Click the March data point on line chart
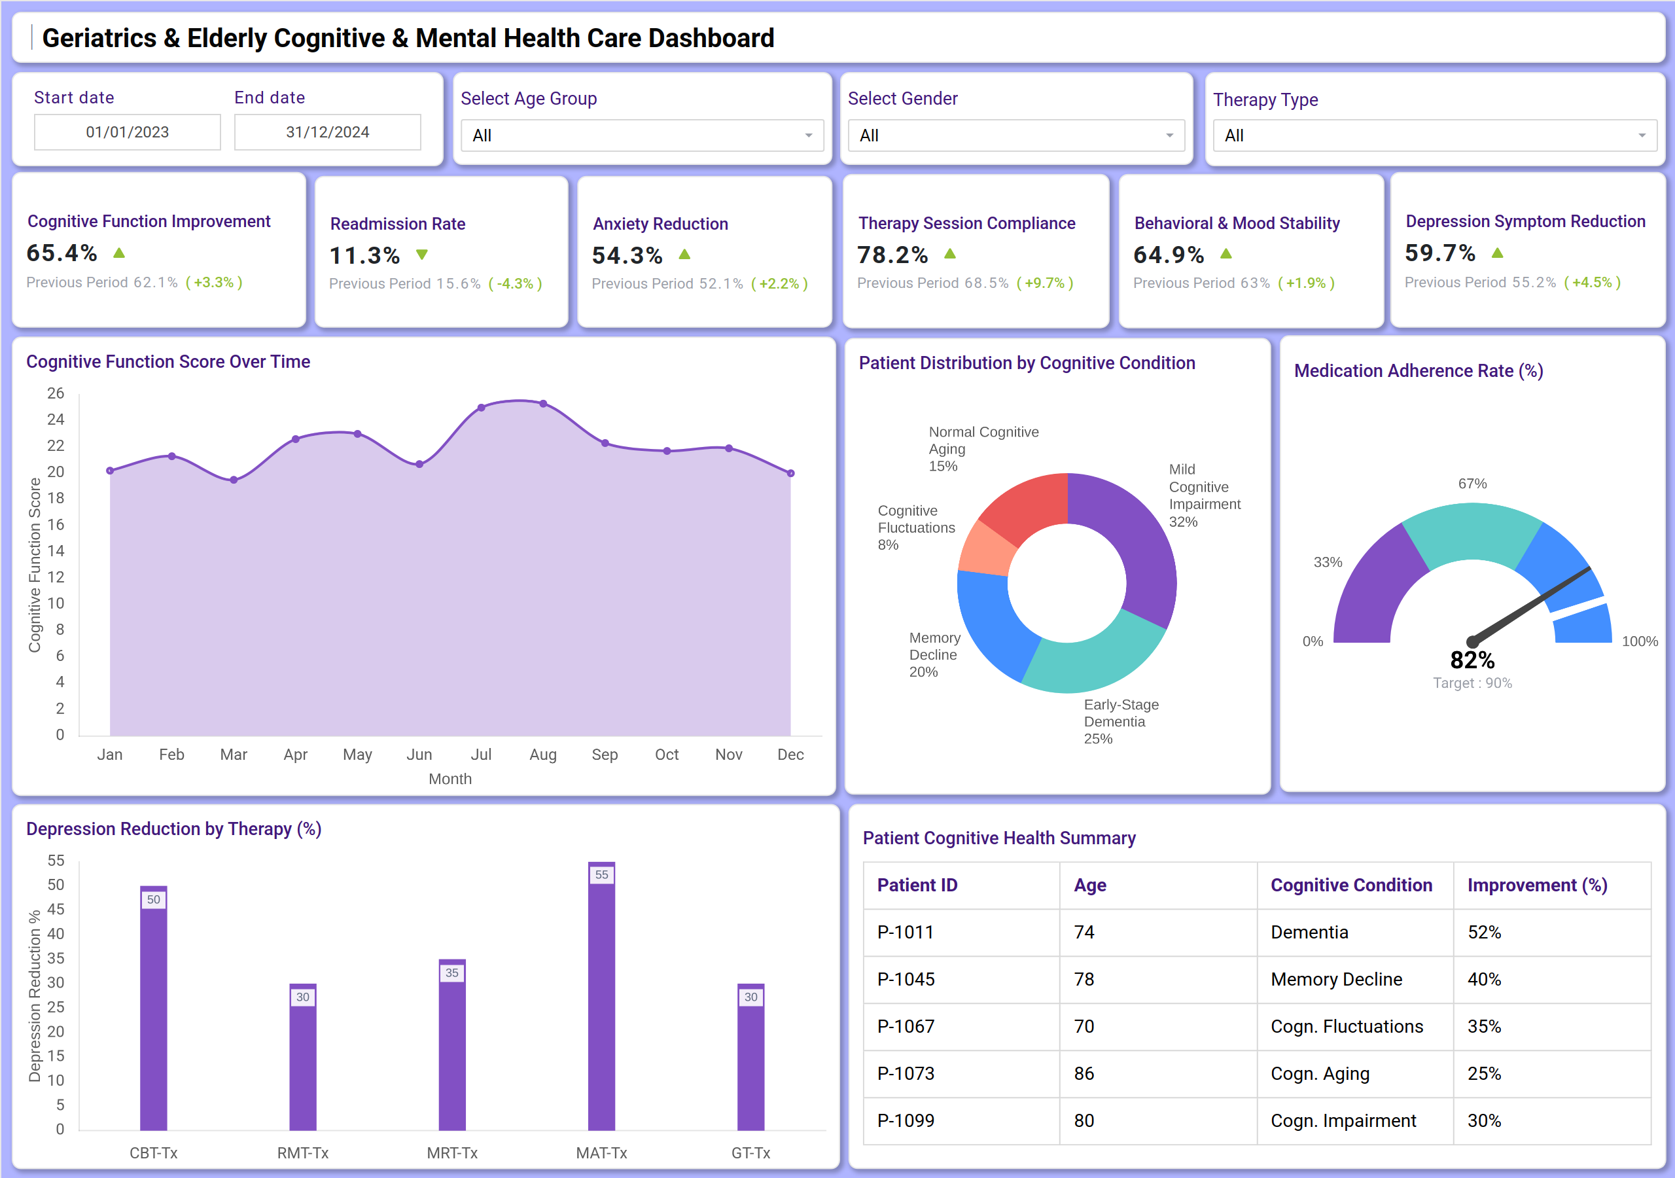Screen dimensions: 1675x1178 coord(234,480)
